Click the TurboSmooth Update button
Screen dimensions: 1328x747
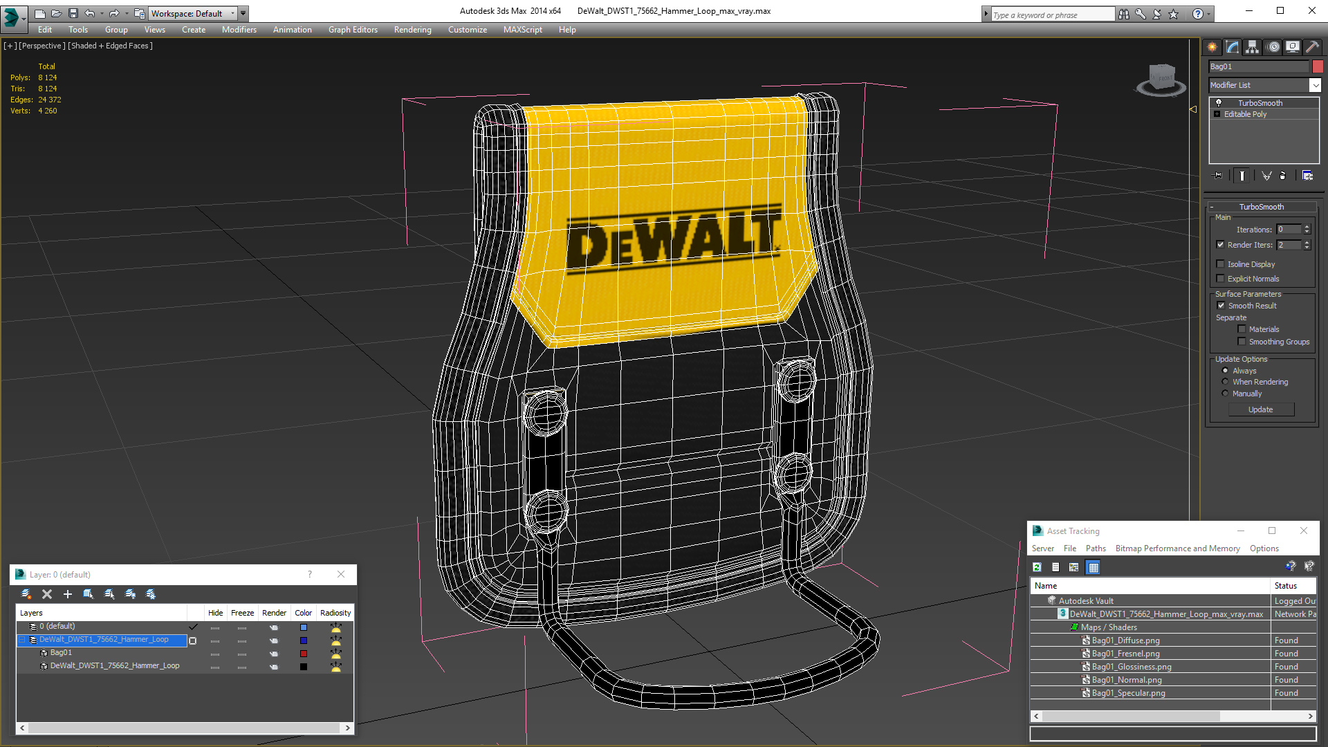click(x=1261, y=409)
